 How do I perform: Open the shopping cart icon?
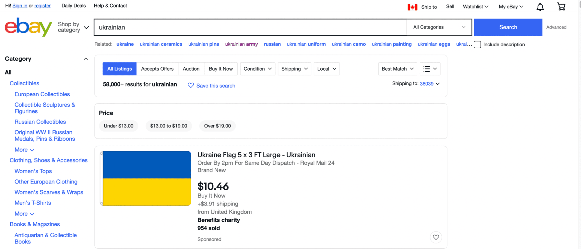pyautogui.click(x=561, y=6)
